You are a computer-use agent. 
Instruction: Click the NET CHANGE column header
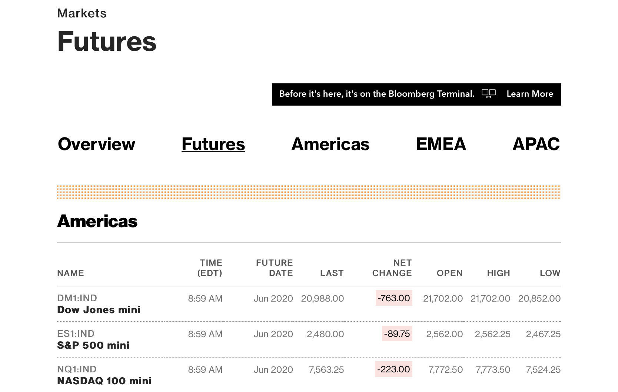tap(392, 268)
